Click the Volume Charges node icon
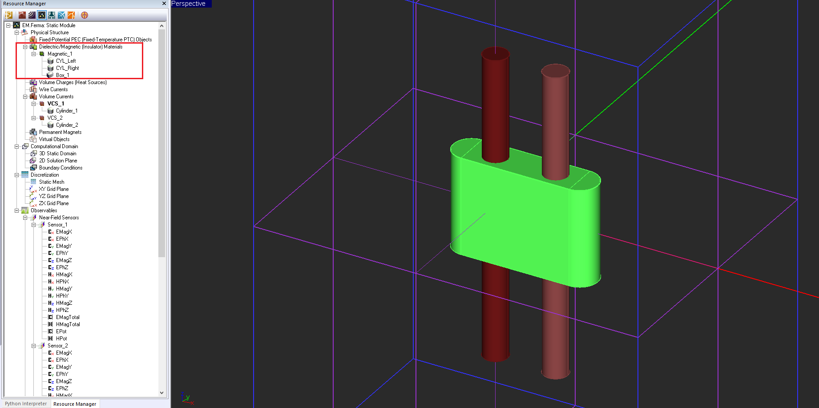Viewport: 819px width, 408px height. coord(33,82)
